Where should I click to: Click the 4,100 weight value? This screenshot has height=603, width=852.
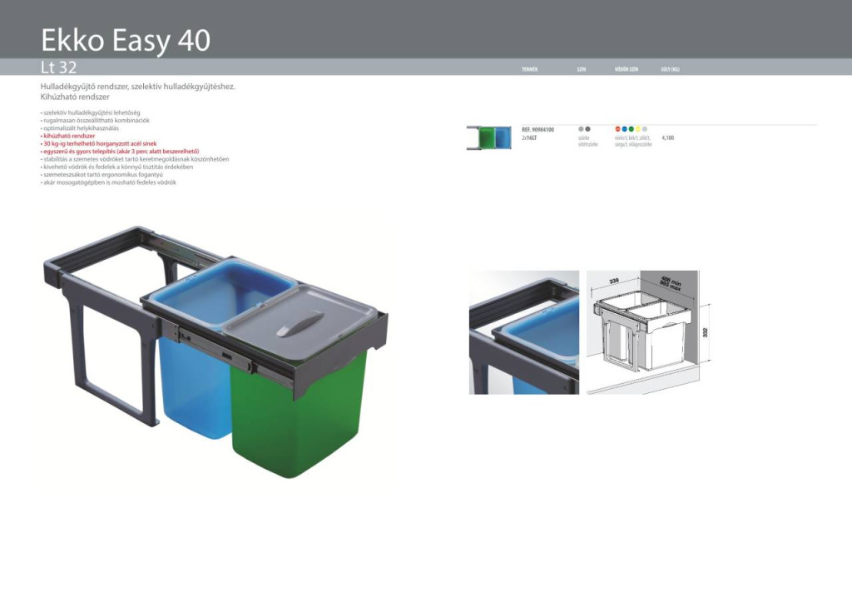coord(667,137)
